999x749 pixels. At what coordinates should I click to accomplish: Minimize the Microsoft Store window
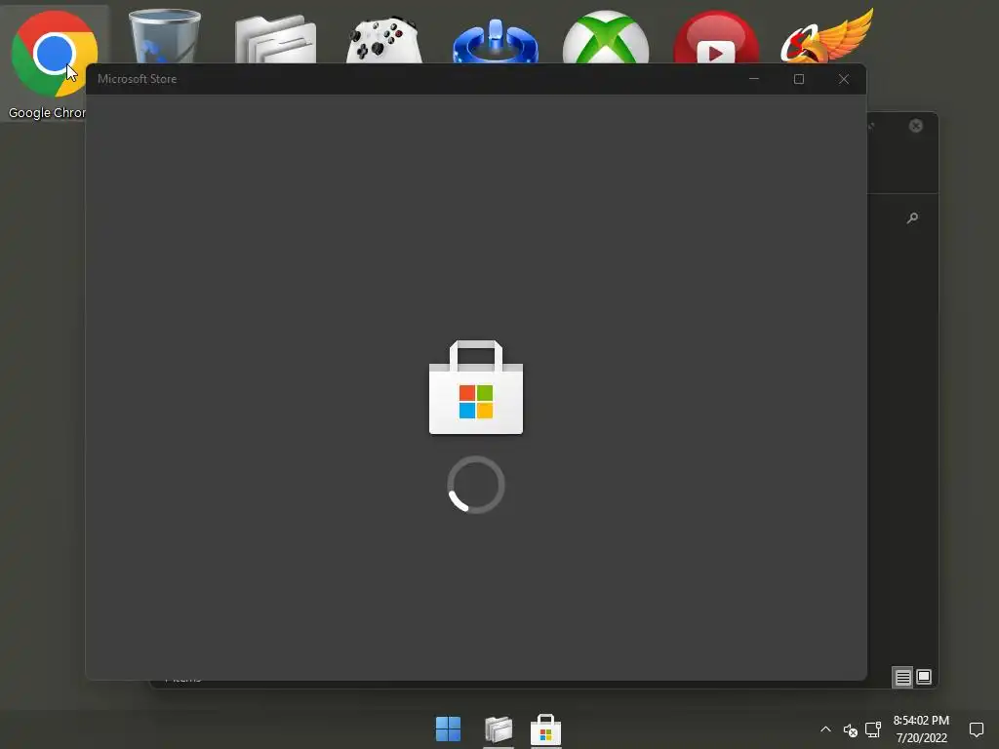[x=754, y=79]
